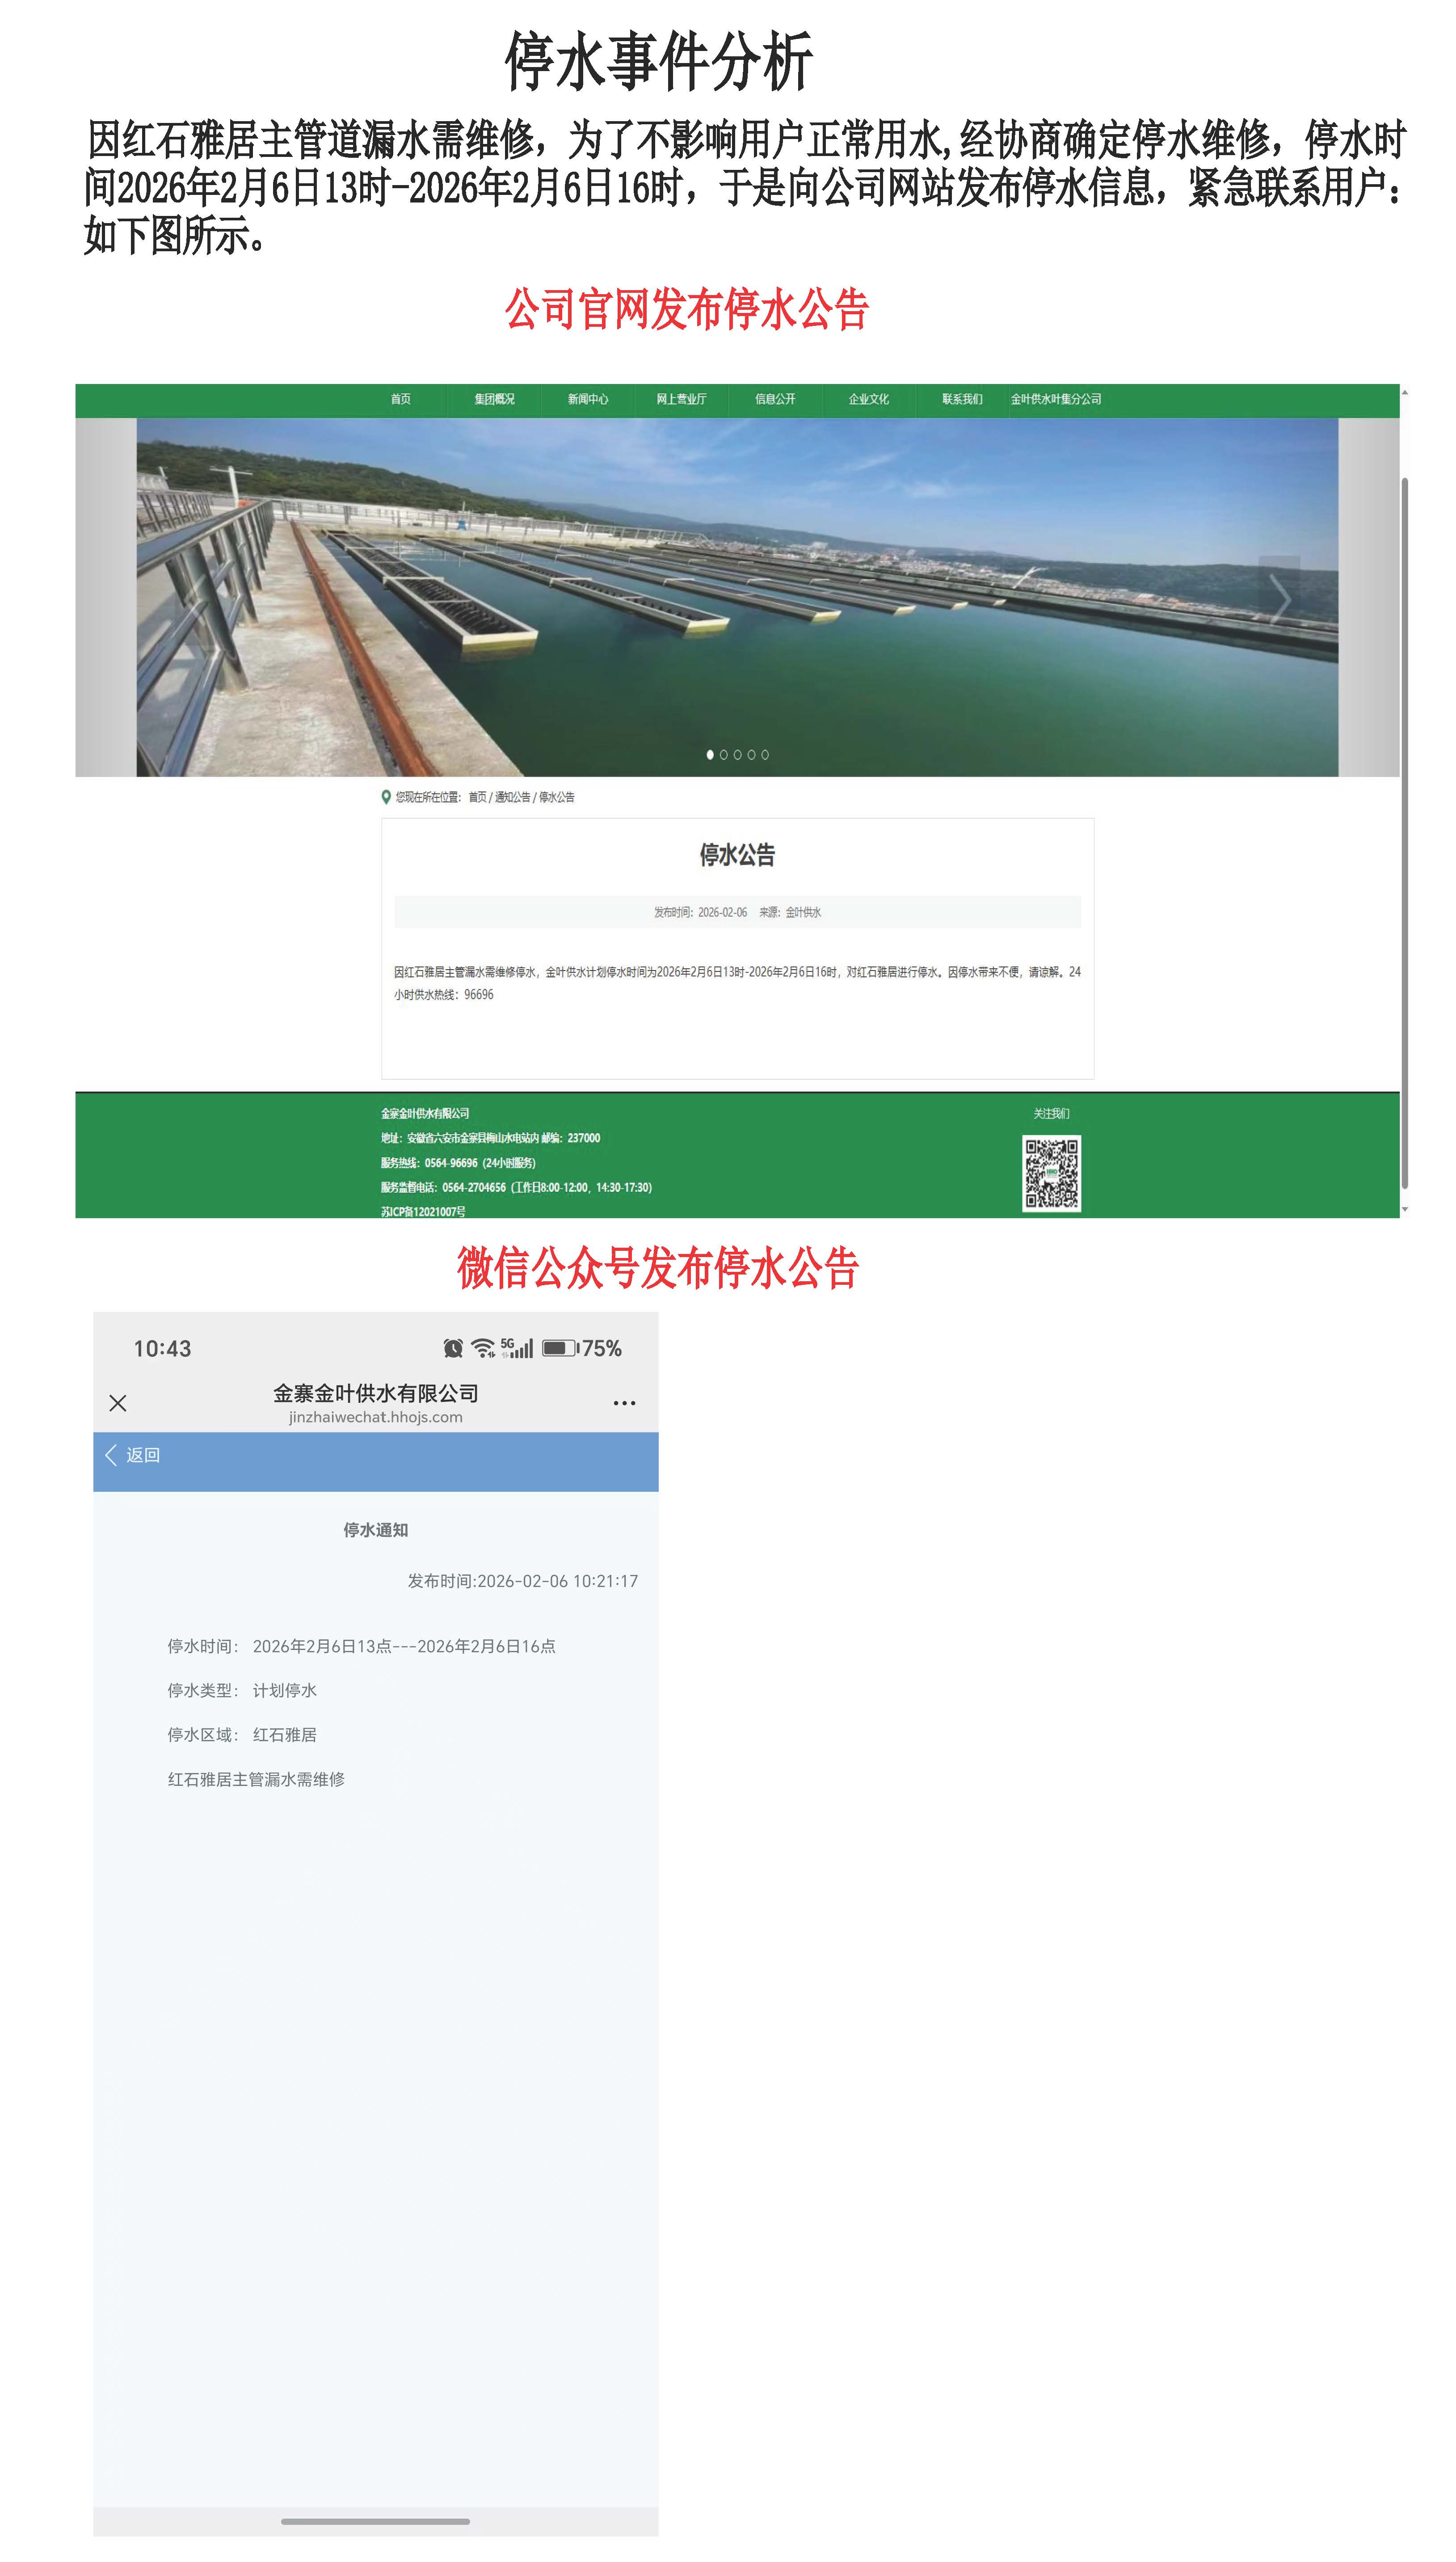
Task: Select the last carousel indicator dot
Action: pyautogui.click(x=765, y=755)
